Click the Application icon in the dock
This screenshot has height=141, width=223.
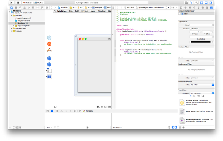(49, 50)
